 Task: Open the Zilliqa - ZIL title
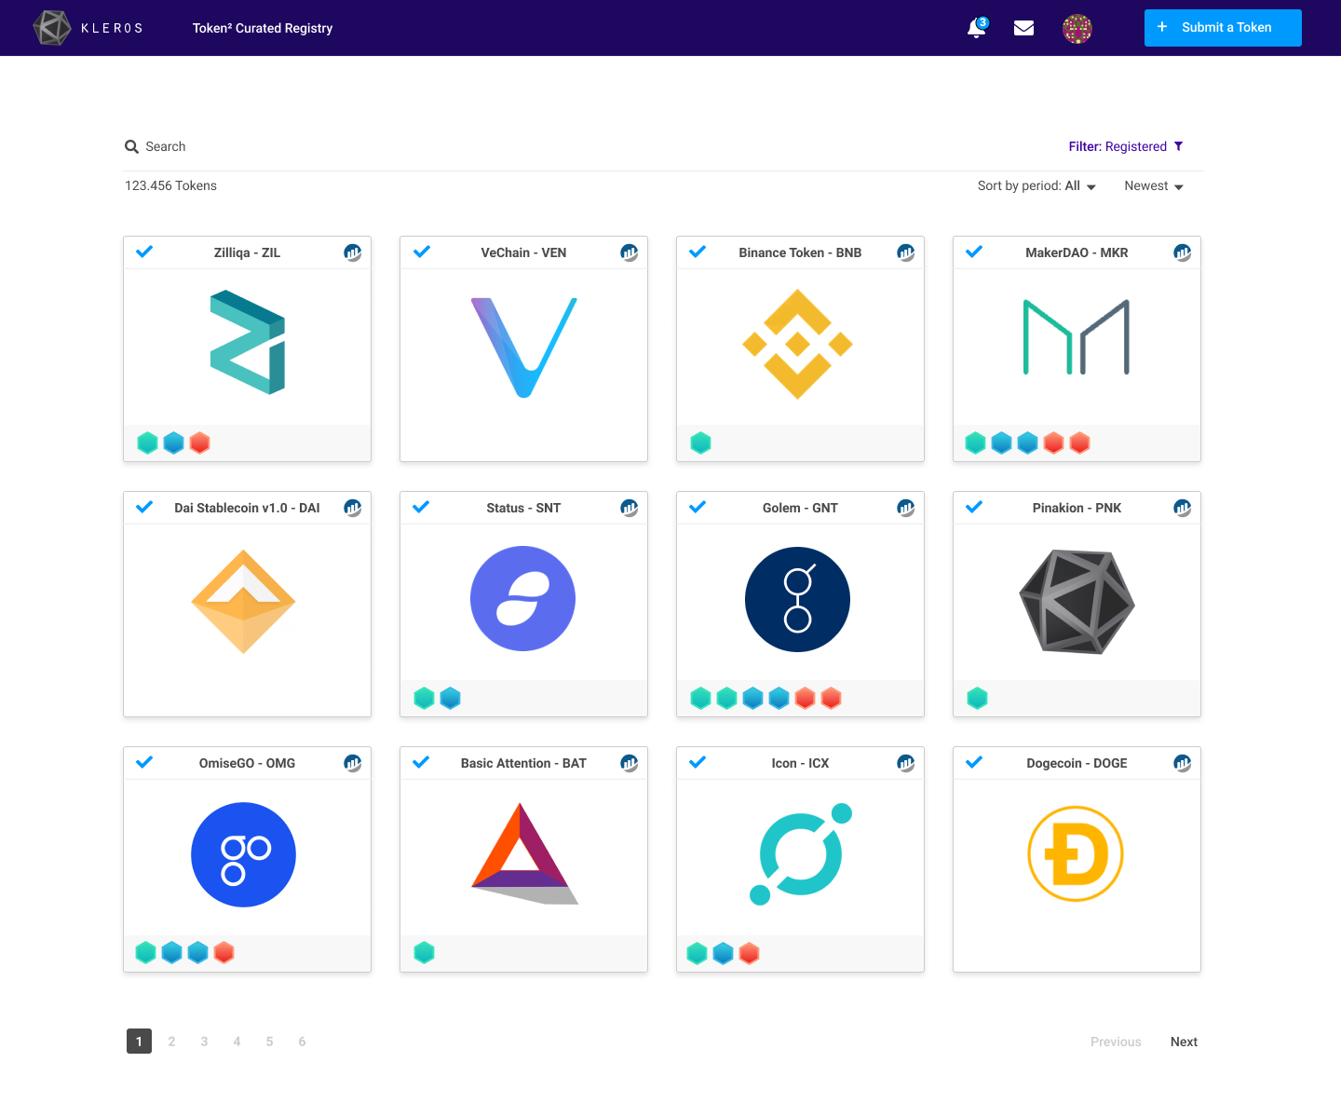tap(247, 252)
